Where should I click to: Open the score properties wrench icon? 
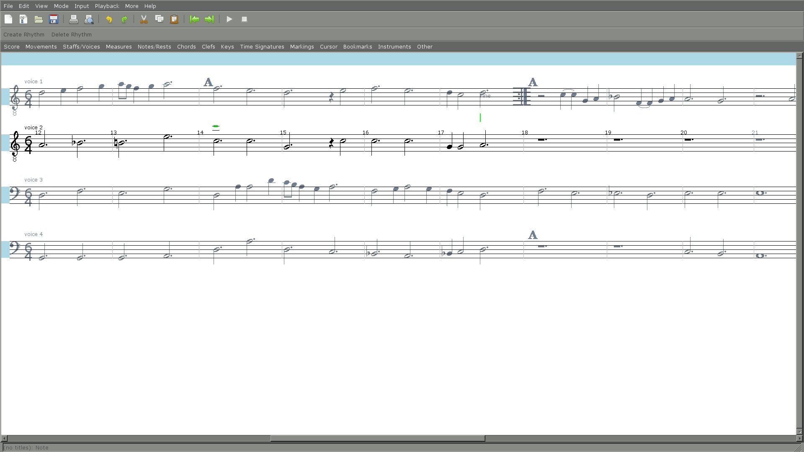click(x=23, y=19)
